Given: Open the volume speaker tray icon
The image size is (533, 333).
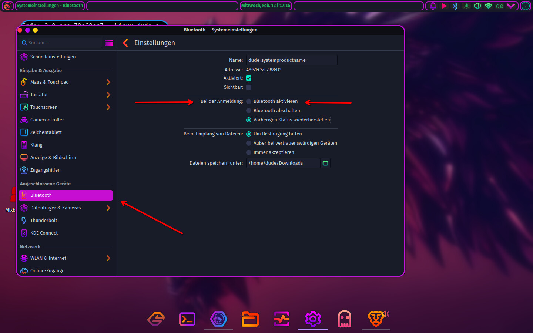Looking at the screenshot, I should pos(477,6).
